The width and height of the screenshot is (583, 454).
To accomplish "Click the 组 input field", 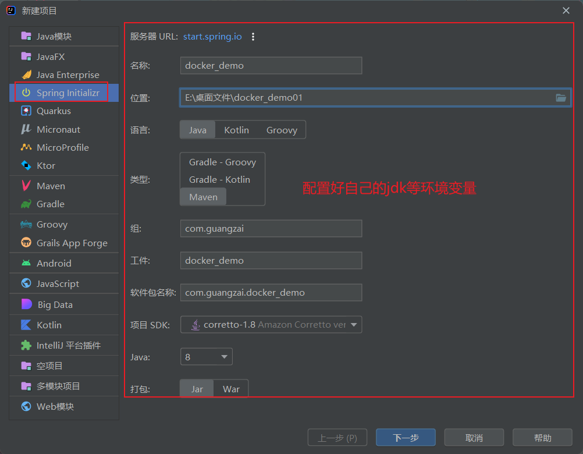I will 271,228.
